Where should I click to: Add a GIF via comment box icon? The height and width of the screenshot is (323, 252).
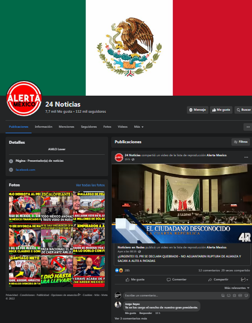click(x=240, y=295)
